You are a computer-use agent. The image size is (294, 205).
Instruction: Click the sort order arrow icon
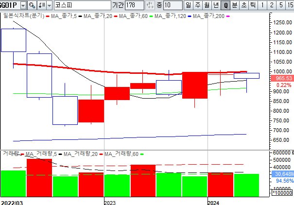[42, 5]
